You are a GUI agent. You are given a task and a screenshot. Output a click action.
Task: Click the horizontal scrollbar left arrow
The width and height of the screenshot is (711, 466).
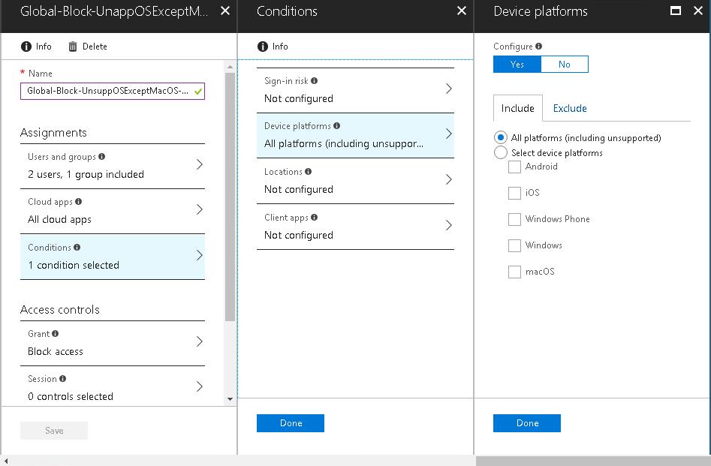click(x=5, y=461)
